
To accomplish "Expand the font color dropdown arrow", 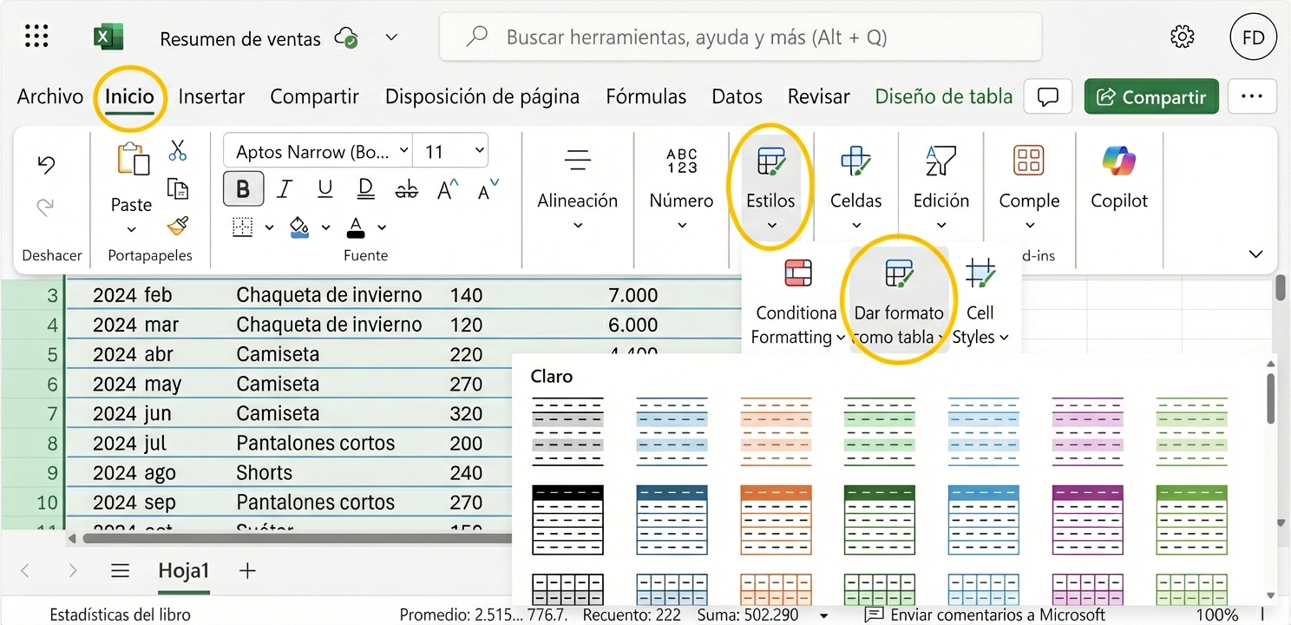I will pyautogui.click(x=382, y=227).
